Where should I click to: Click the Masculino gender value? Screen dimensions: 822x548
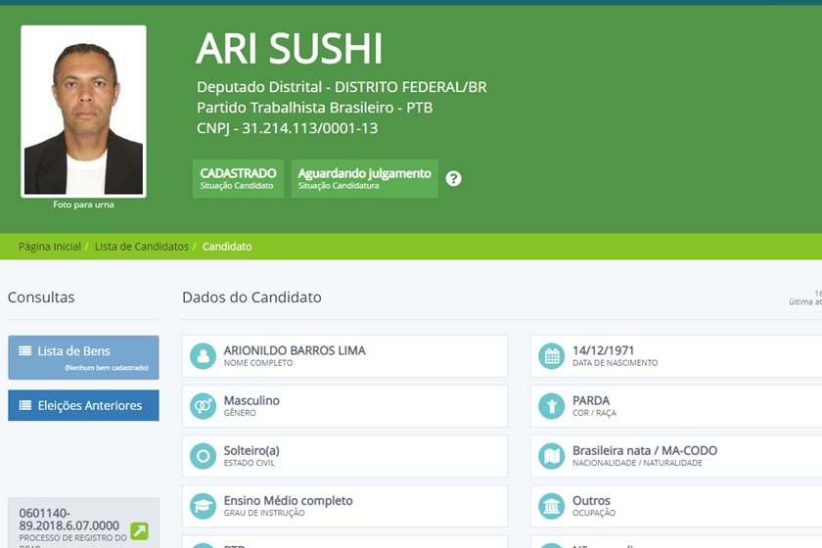251,400
